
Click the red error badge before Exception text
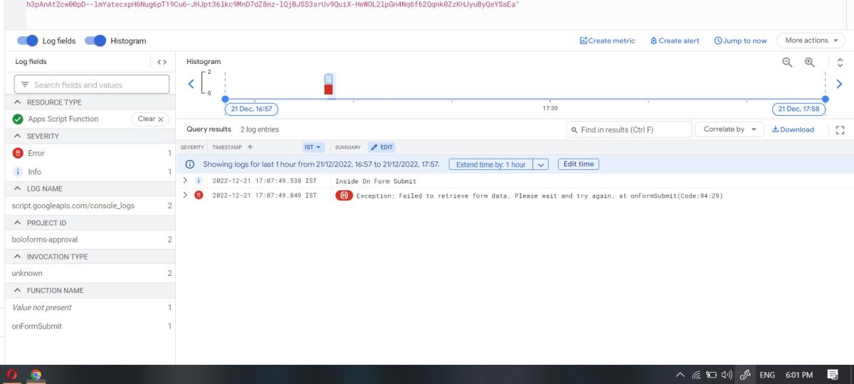[x=344, y=196]
